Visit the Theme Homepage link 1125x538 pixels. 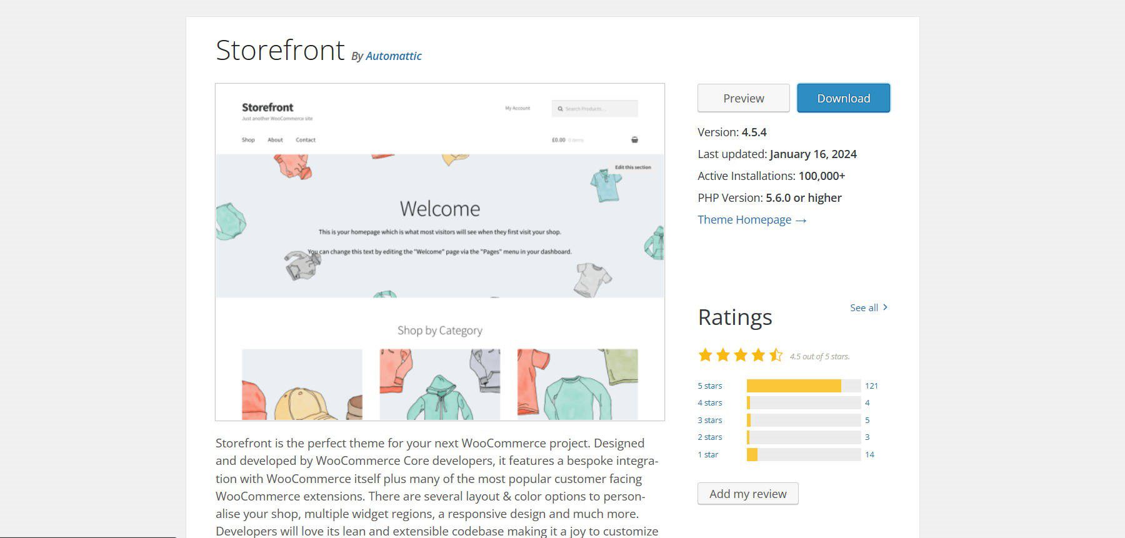coord(752,220)
